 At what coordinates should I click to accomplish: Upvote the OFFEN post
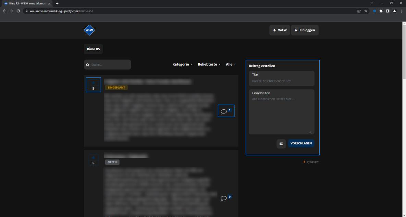click(94, 160)
